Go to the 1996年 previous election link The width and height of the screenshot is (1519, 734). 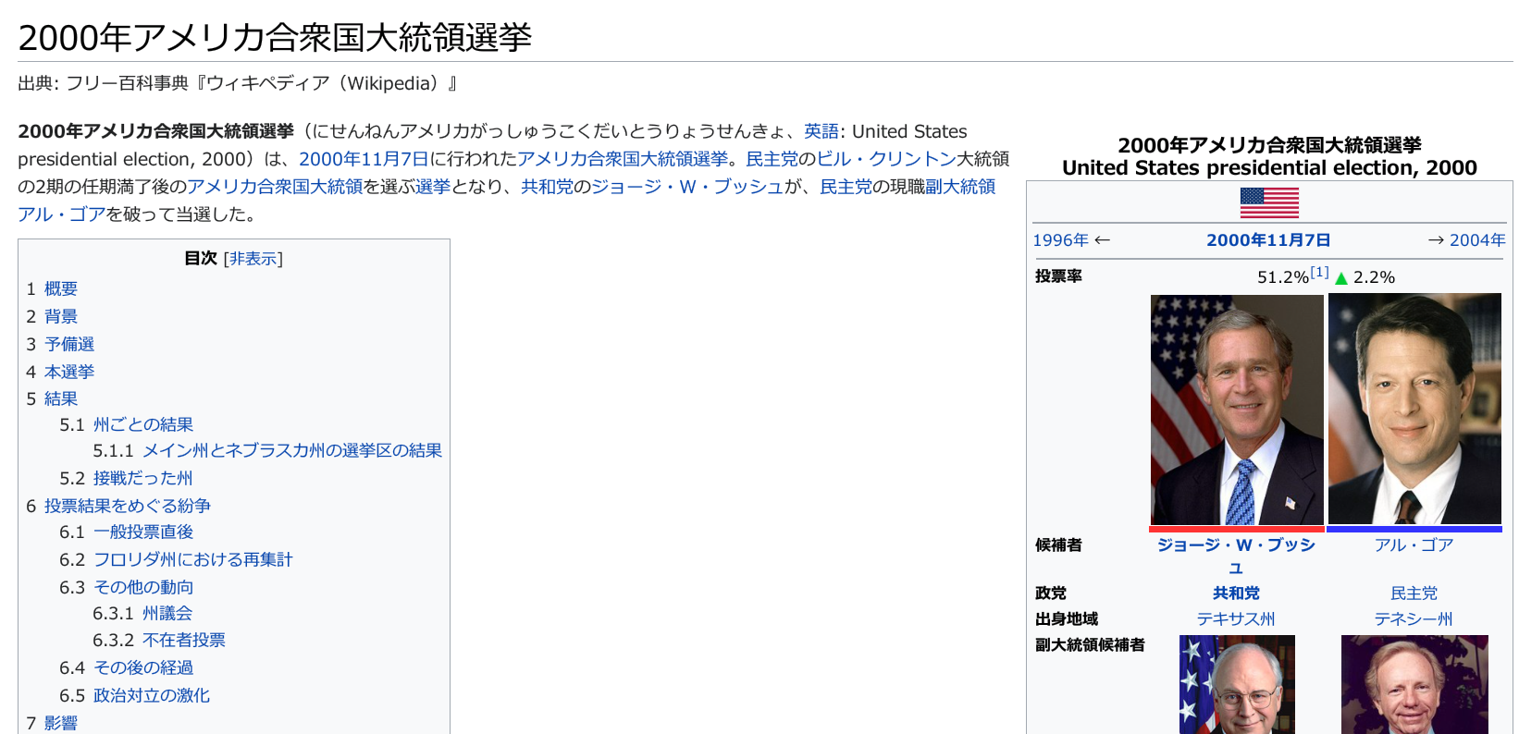(1060, 240)
